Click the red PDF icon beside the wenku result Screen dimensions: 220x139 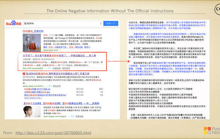24,74
